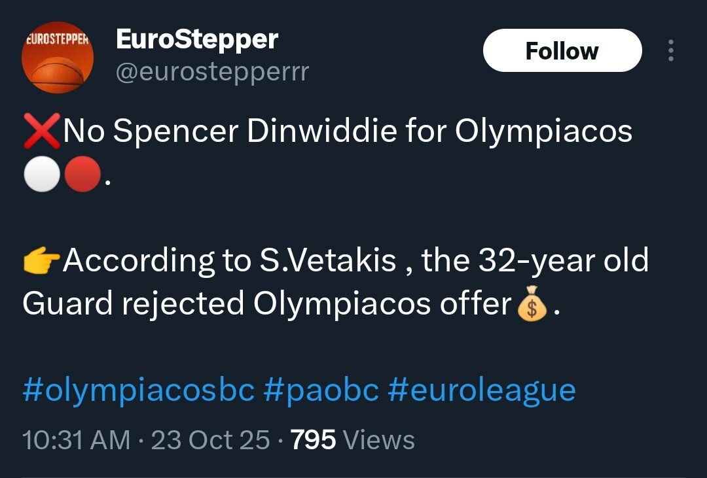This screenshot has height=478, width=707.
Task: Open the #paobc hashtag
Action: pyautogui.click(x=321, y=390)
